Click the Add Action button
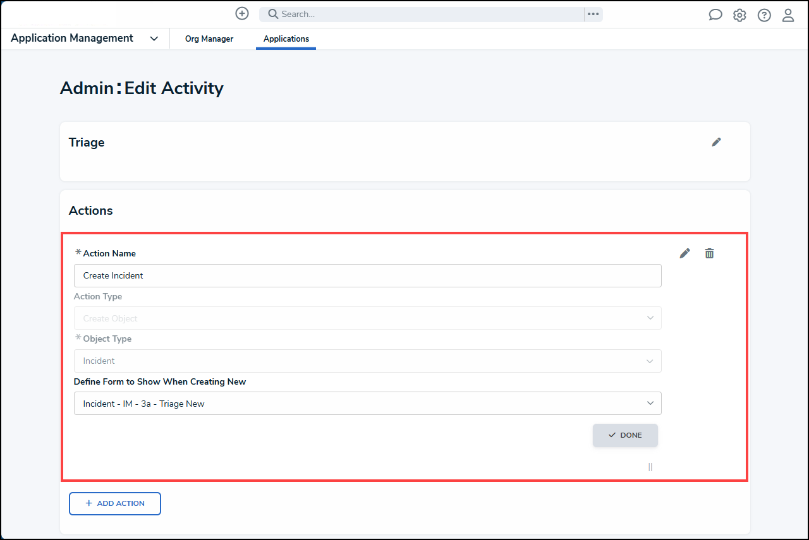 tap(115, 503)
